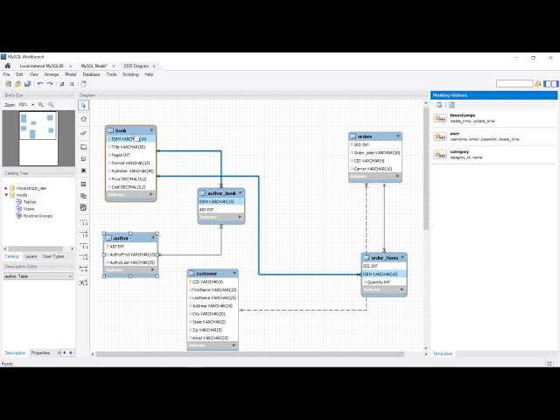This screenshot has height=420, width=560.
Task: Zoom out using the Bird's Eye magnifier minus
Action: point(51,105)
